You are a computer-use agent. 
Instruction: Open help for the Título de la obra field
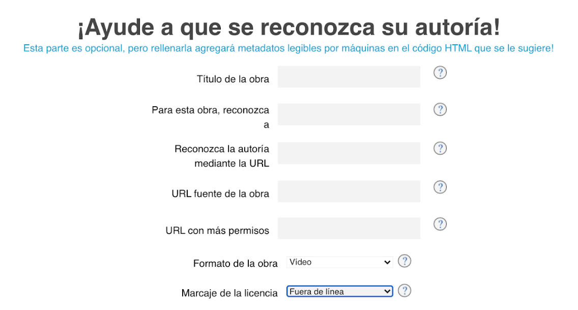(x=440, y=72)
